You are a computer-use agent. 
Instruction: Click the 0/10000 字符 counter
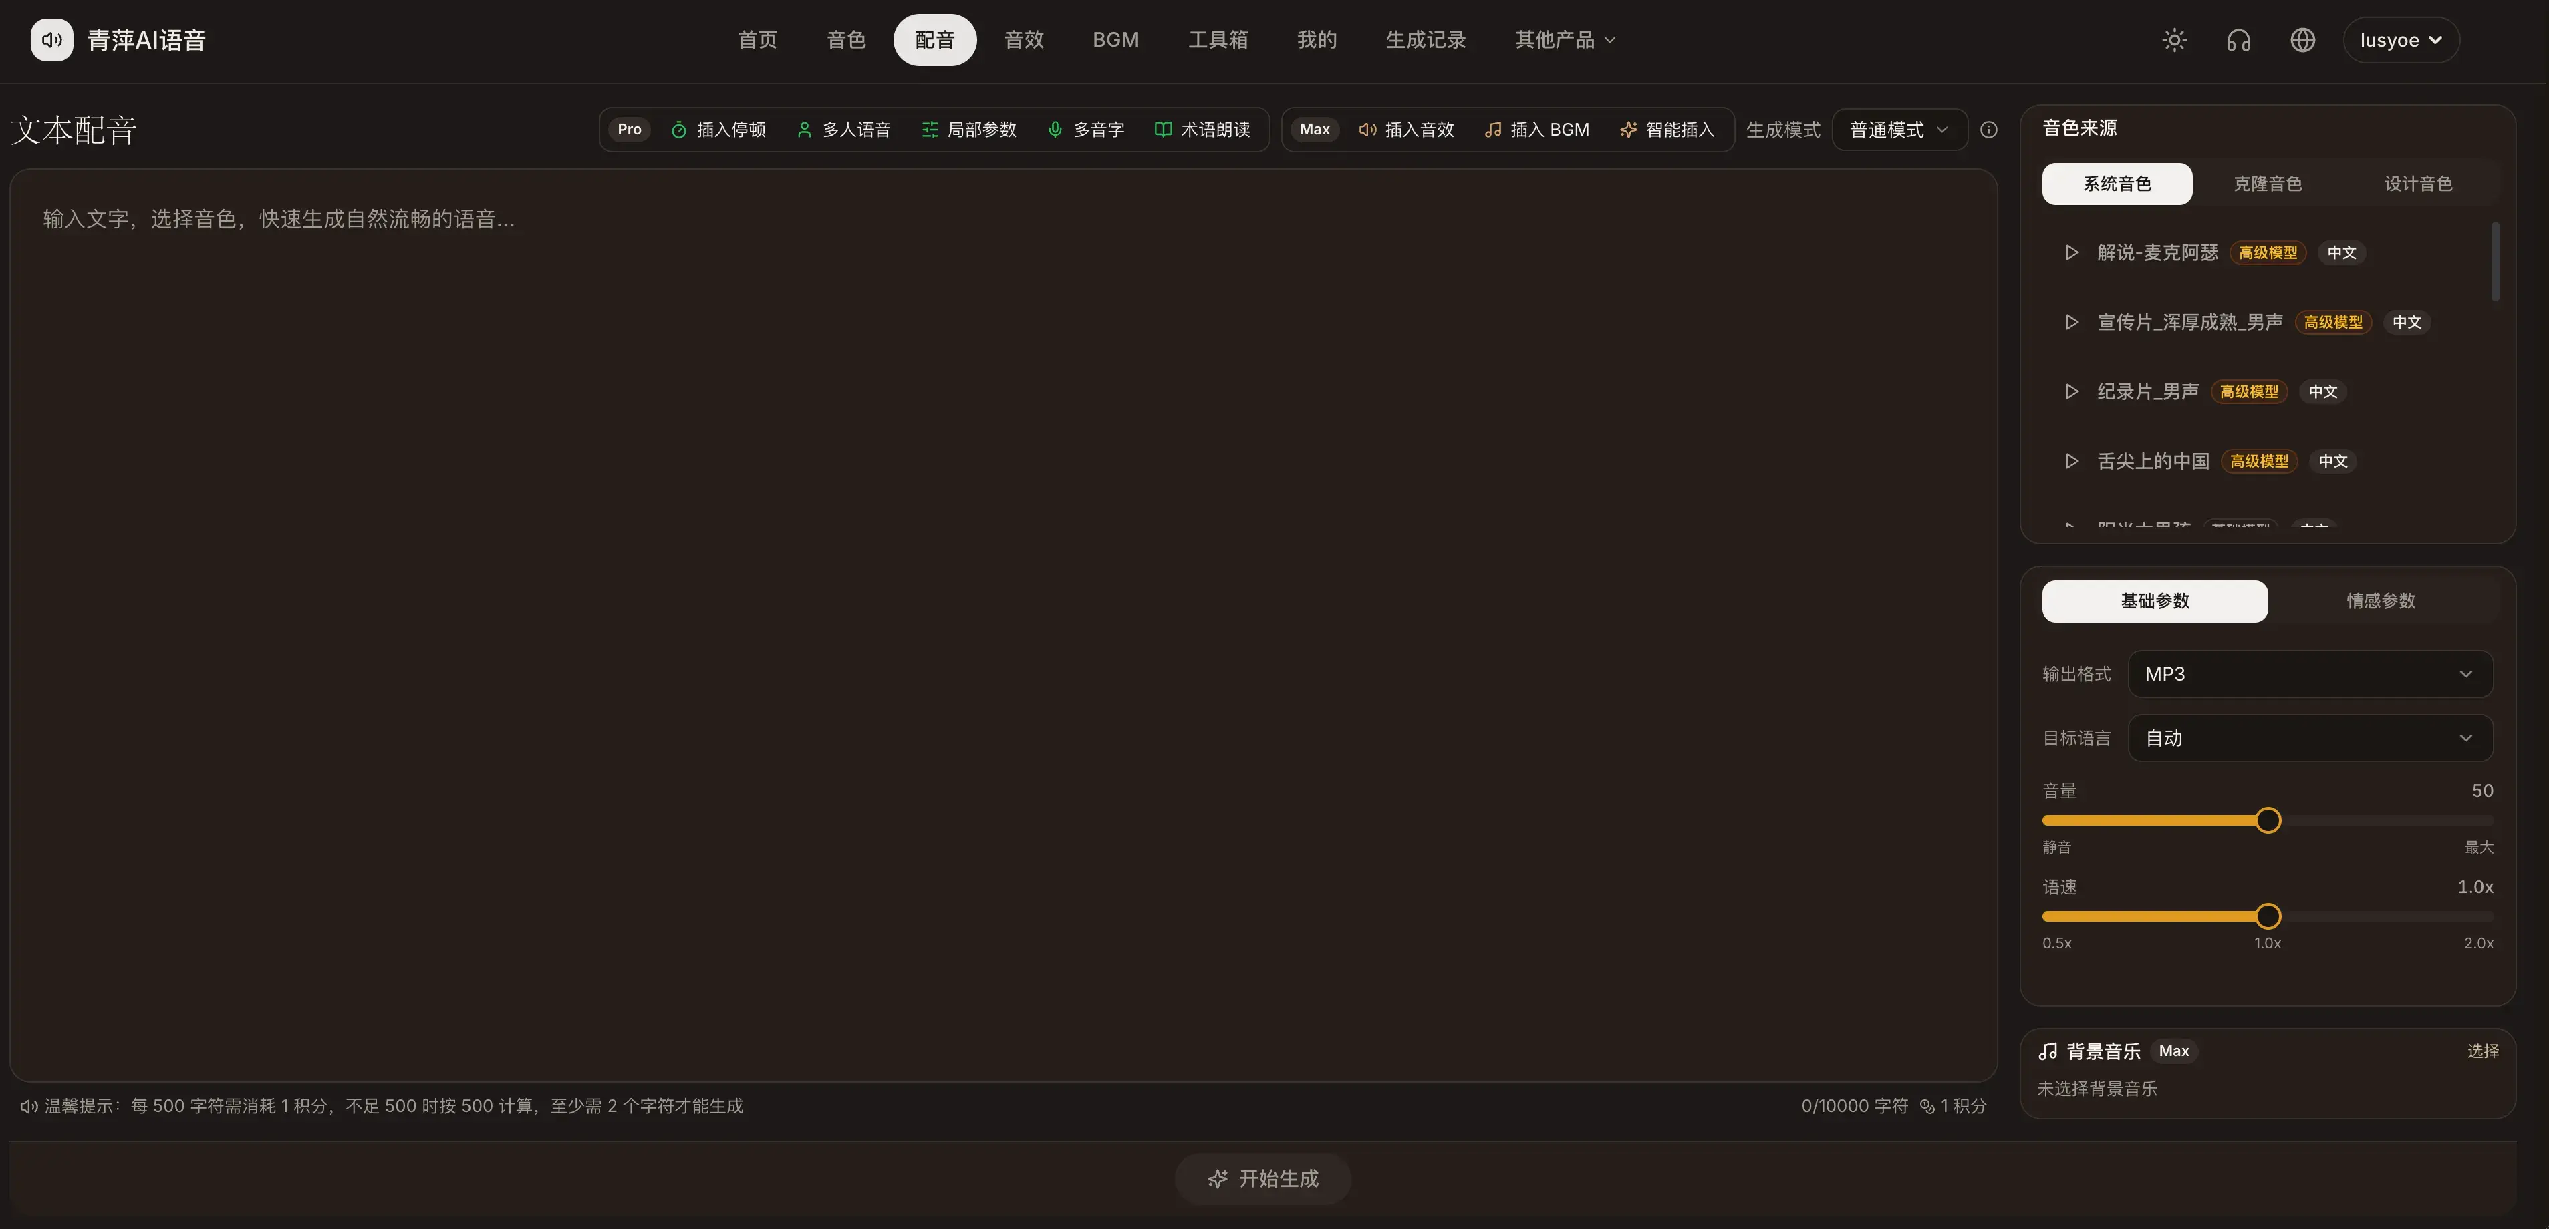pos(1853,1106)
